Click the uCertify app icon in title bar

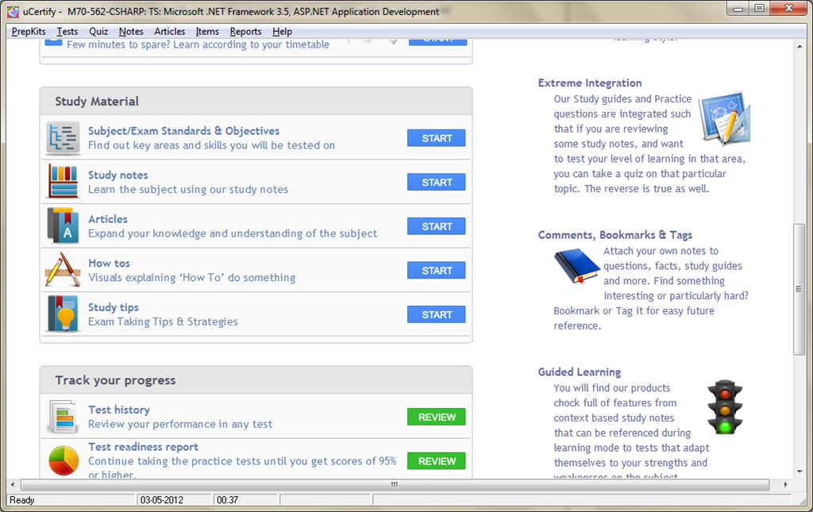13,11
